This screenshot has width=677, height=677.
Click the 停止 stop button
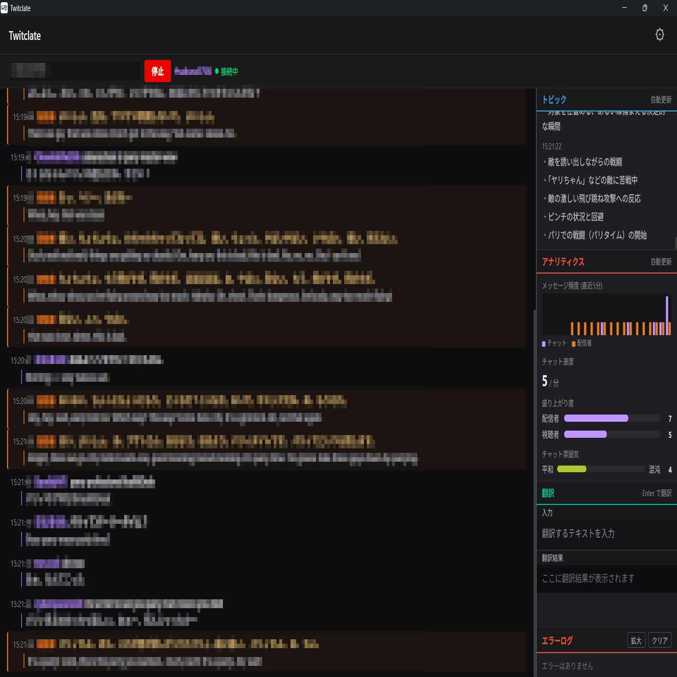pos(158,71)
